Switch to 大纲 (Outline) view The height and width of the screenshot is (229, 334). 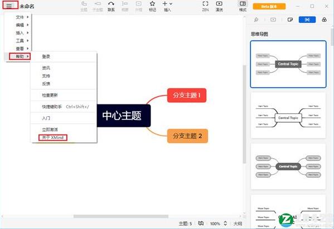(x=238, y=223)
